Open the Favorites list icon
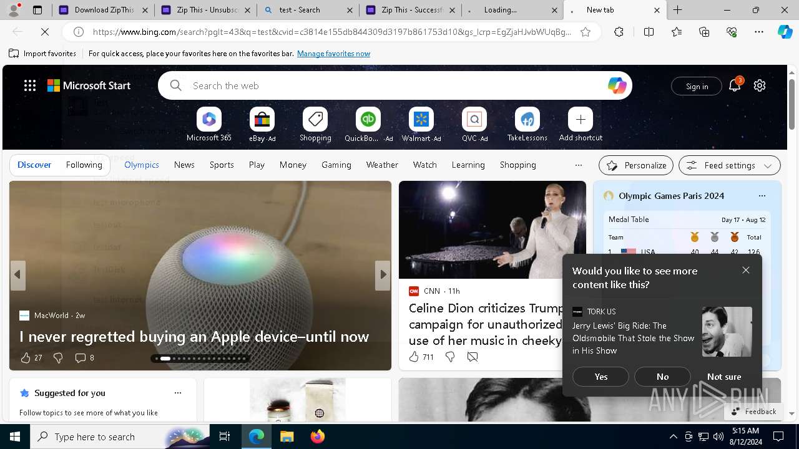This screenshot has width=799, height=449. [677, 32]
